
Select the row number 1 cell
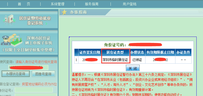(76, 60)
